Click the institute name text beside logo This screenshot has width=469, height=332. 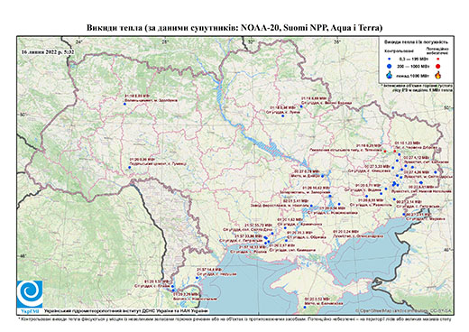[x=126, y=310]
